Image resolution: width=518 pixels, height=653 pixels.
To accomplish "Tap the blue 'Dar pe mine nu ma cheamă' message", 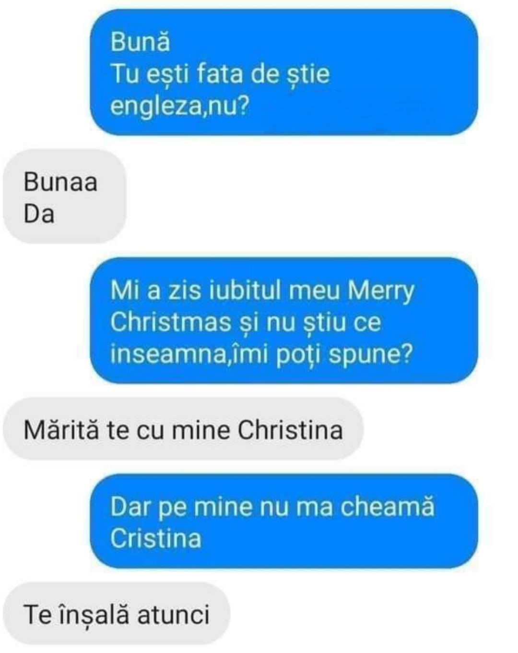I will click(284, 521).
